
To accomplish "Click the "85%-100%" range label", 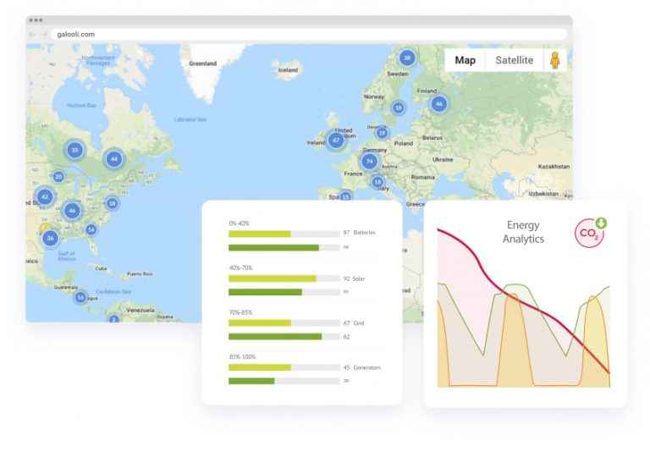I will click(x=243, y=356).
